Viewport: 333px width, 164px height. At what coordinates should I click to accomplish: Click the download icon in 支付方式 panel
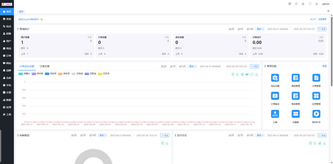click(324, 143)
